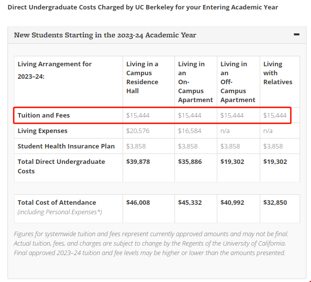Select the Total Cost of Attendance label
Viewport: 311px width, 282px height.
[x=57, y=202]
